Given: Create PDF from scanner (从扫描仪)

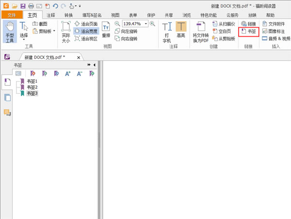Looking at the screenshot, I should 224,24.
